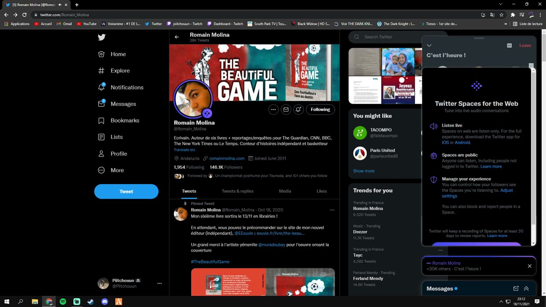Open account menu dots beside Piitchouun
This screenshot has width=546, height=307.
[160, 284]
